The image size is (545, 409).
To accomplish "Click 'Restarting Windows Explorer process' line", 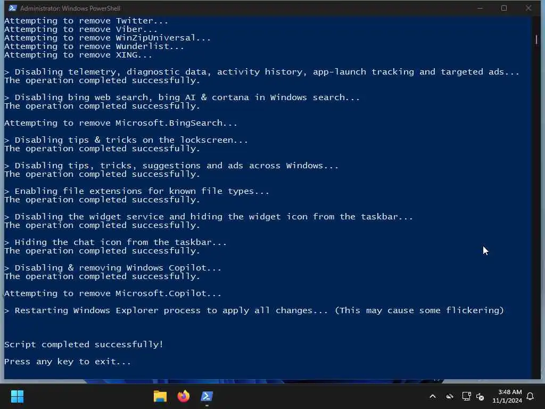I will (x=254, y=310).
